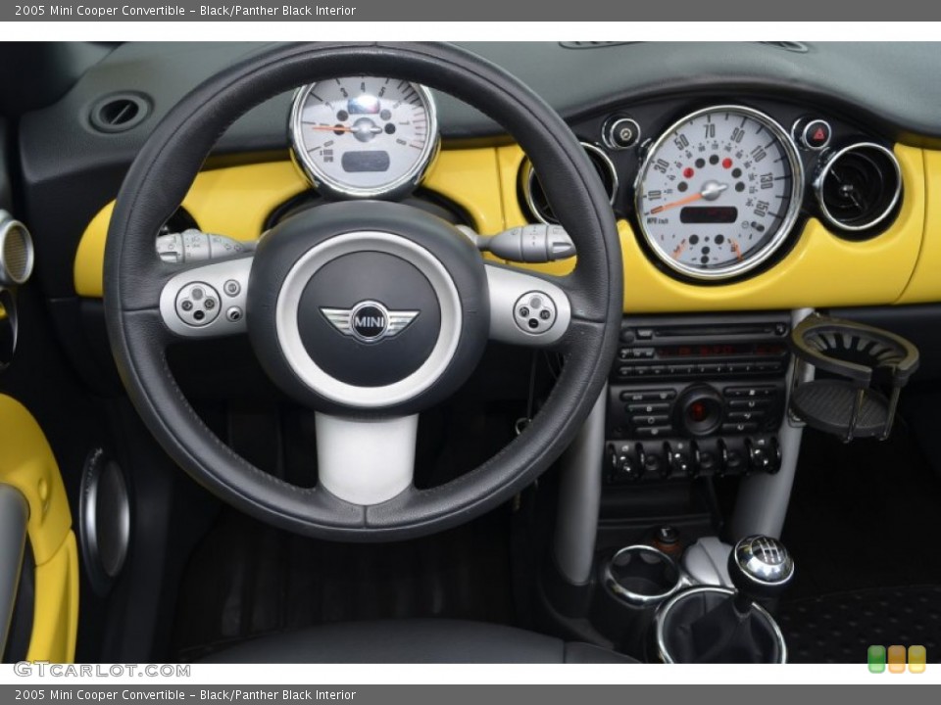Click the green square icon
Viewport: 941px width, 705px height.
click(876, 659)
